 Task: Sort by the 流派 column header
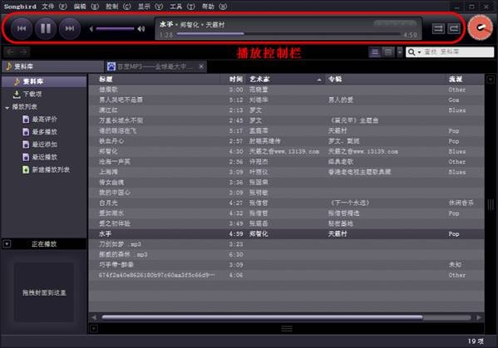pos(465,79)
